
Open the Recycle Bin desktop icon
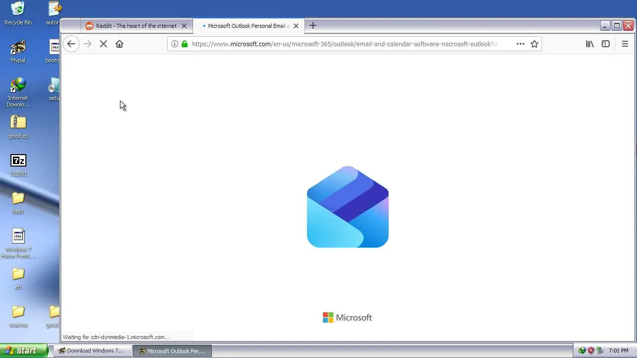(x=18, y=13)
